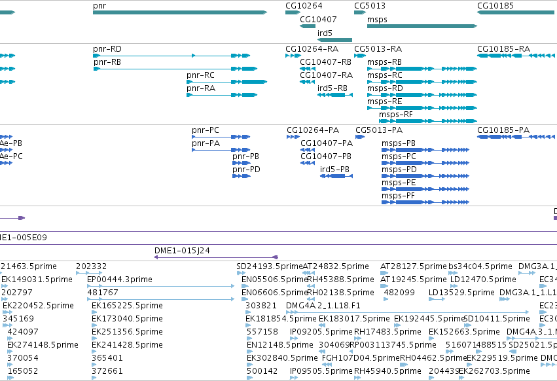The height and width of the screenshot is (381, 557).
Task: Select protein msps-PF
Action: [x=425, y=202]
